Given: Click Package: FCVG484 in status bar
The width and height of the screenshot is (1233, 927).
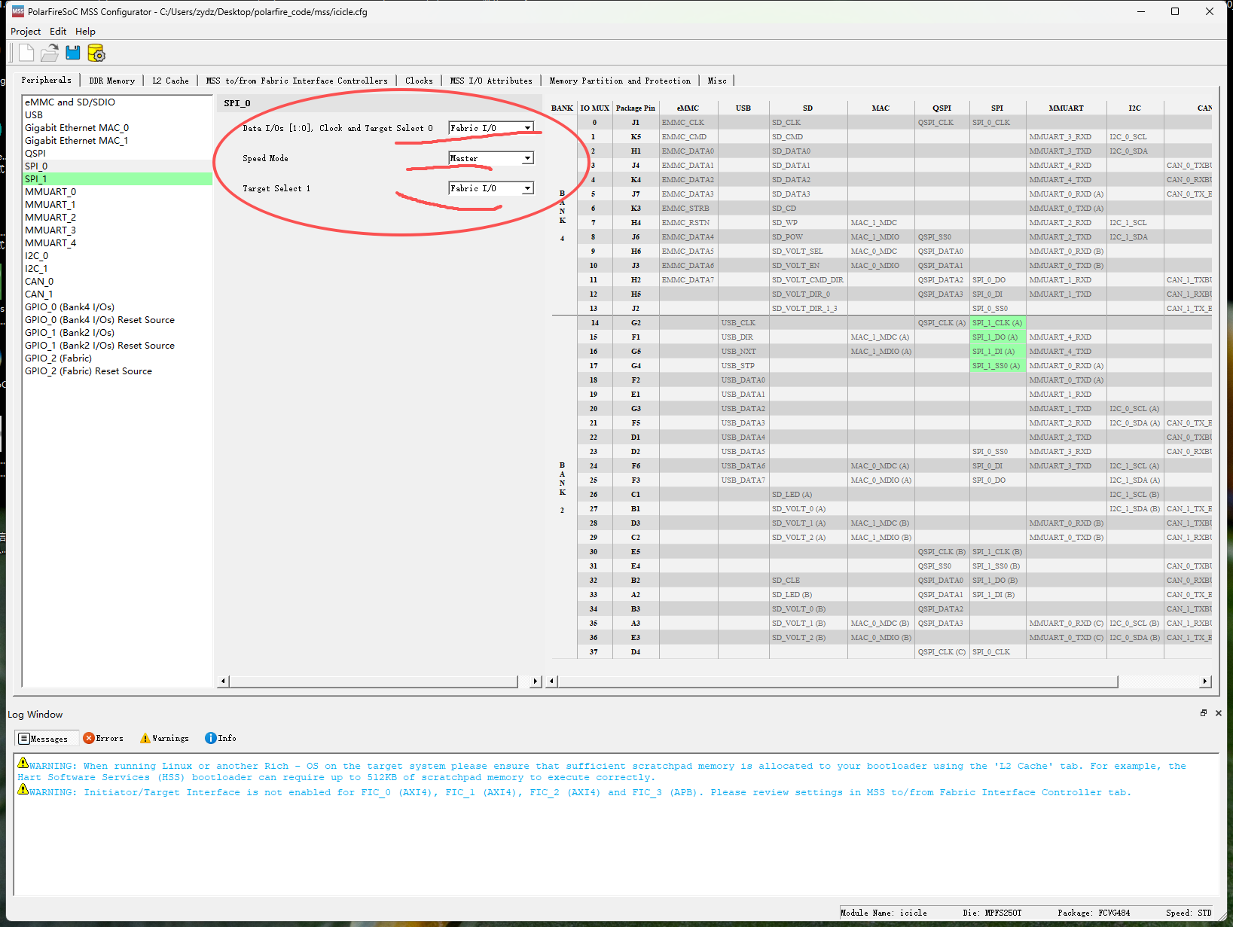Looking at the screenshot, I should [x=1094, y=913].
